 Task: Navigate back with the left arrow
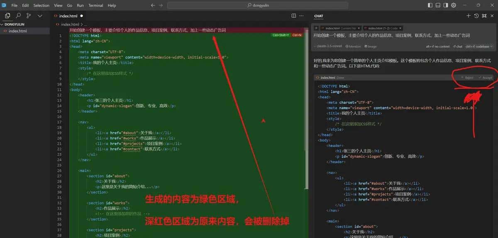[153, 5]
